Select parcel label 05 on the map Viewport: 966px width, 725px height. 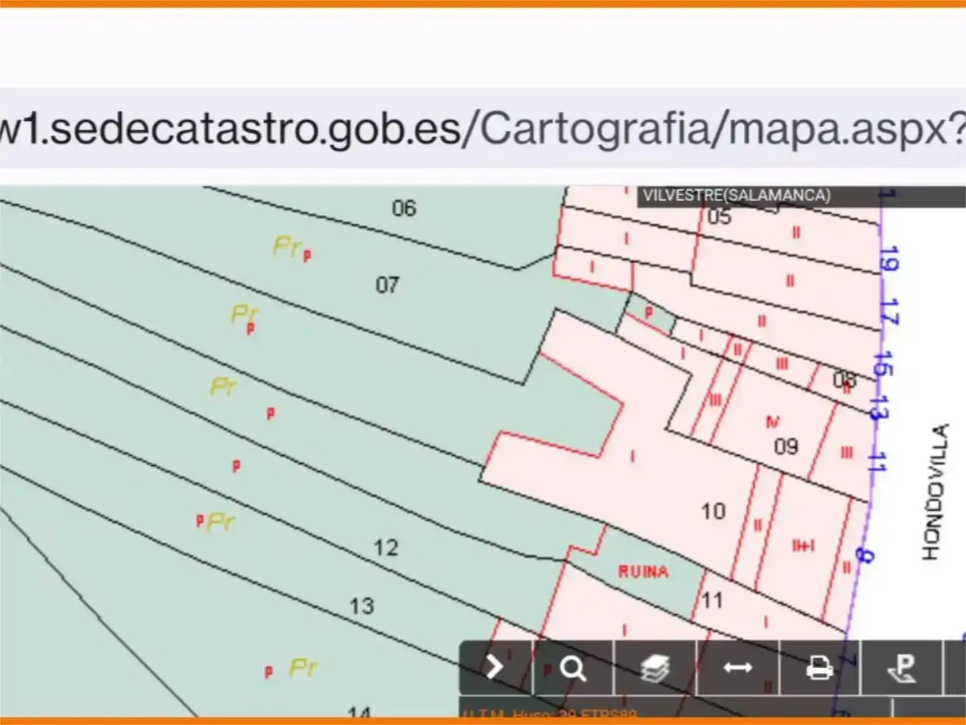[x=719, y=216]
